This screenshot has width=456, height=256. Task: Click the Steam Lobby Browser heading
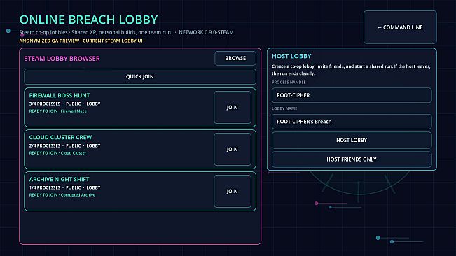(62, 59)
